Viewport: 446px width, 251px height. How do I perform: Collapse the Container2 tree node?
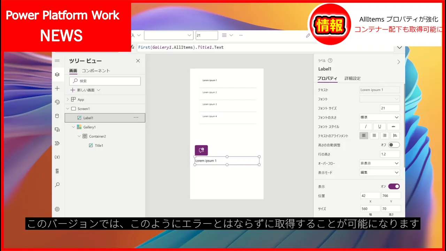[x=79, y=136]
